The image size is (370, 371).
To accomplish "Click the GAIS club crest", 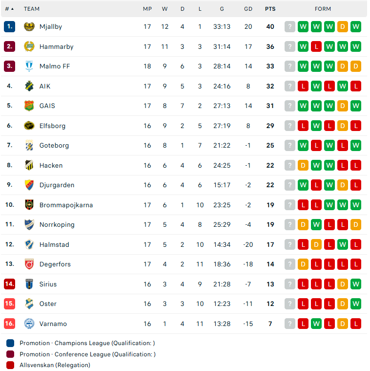I will click(29, 106).
